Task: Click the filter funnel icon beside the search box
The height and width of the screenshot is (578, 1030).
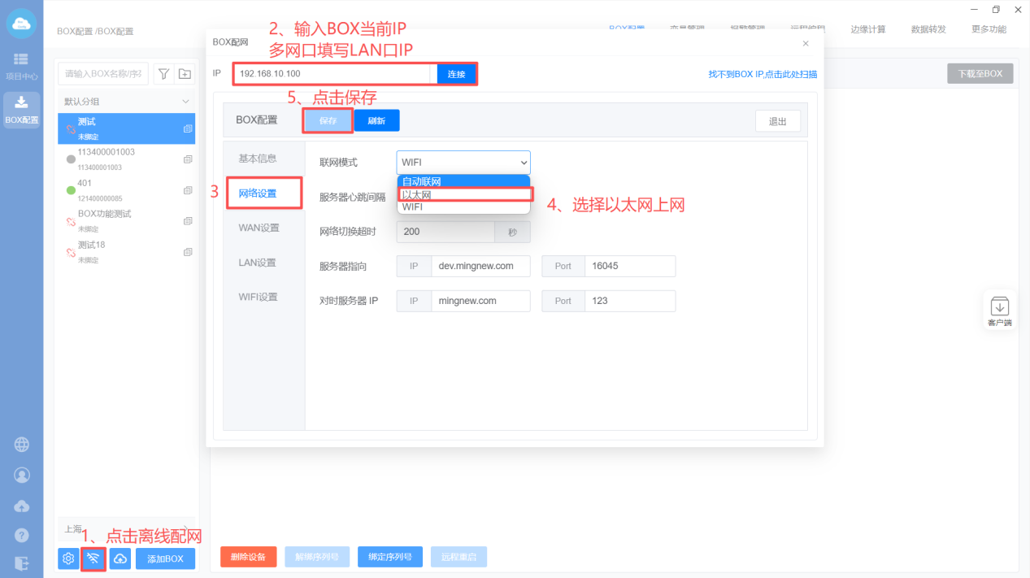Action: (x=163, y=74)
